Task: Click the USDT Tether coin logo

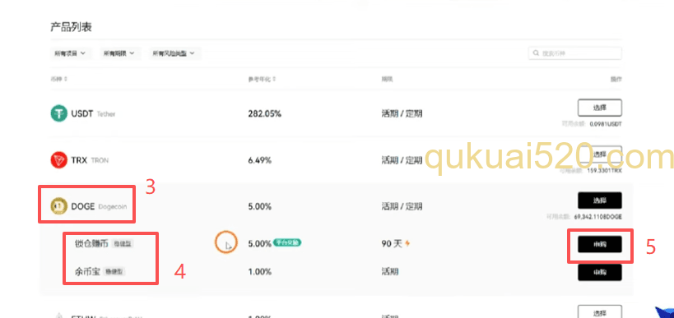Action: click(x=59, y=113)
